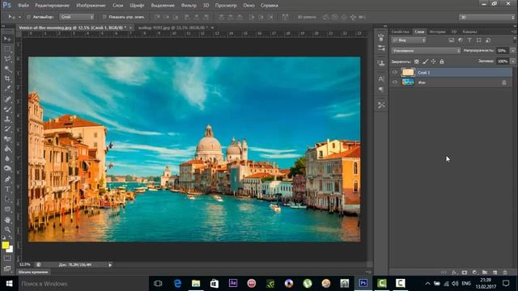Image resolution: width=518 pixels, height=291 pixels.
Task: Select the Healing Brush tool
Action: (7, 99)
